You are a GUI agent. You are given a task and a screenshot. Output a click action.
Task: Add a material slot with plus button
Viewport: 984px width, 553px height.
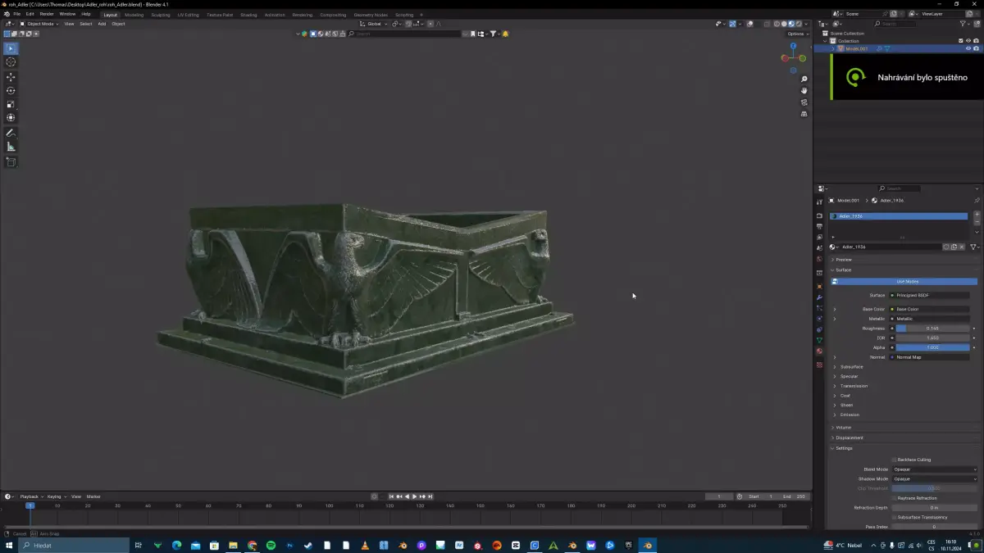pos(977,215)
